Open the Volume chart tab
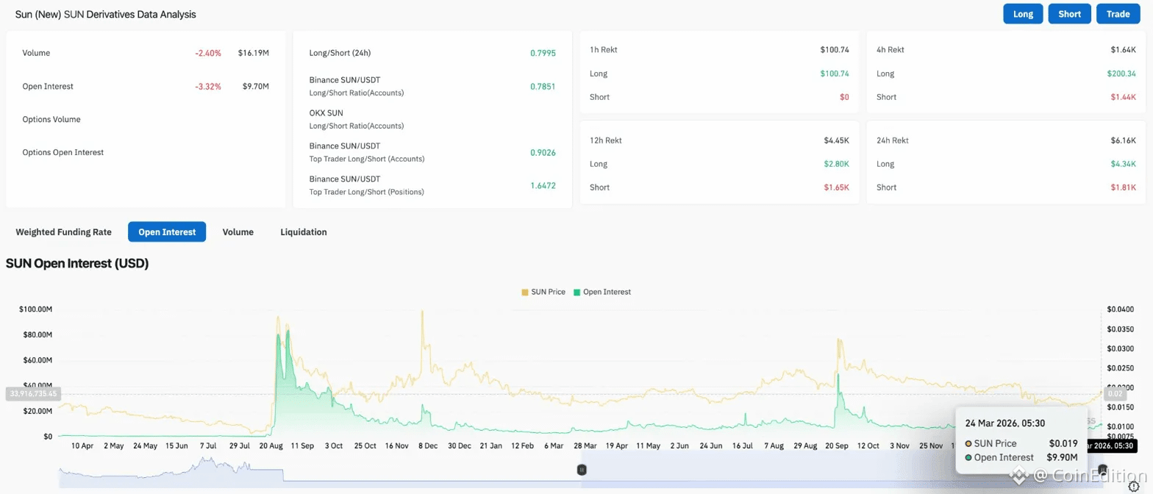 (238, 232)
